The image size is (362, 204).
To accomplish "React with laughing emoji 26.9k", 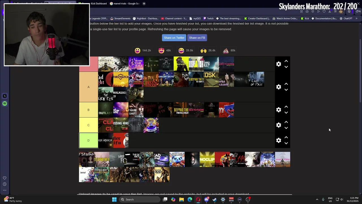I will tap(186, 50).
